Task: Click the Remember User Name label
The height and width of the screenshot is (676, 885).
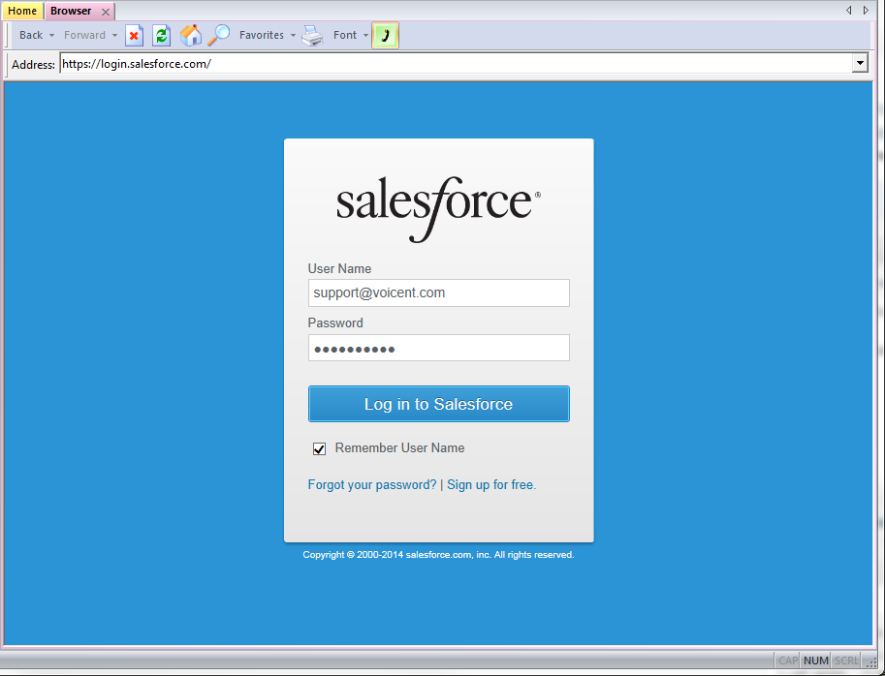Action: tap(399, 448)
